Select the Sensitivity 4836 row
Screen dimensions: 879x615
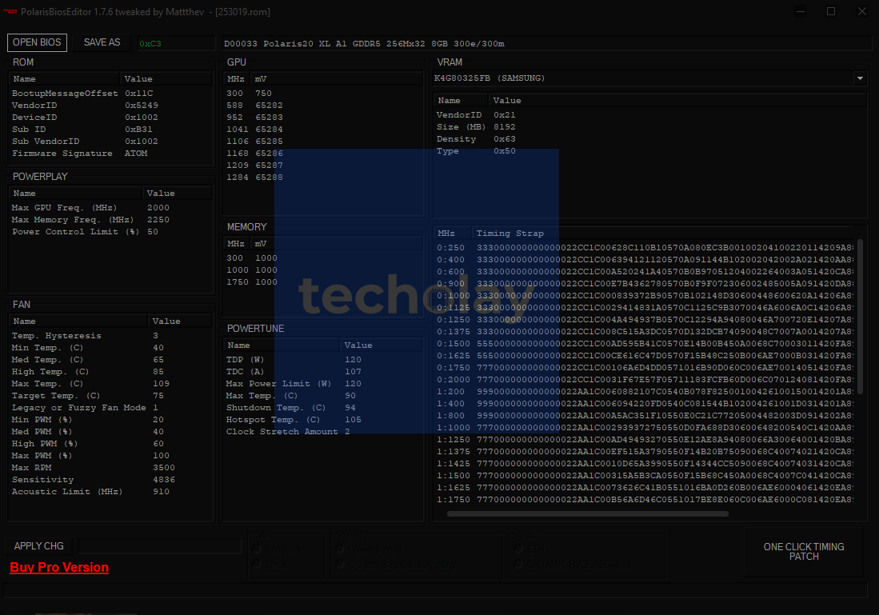(x=110, y=480)
